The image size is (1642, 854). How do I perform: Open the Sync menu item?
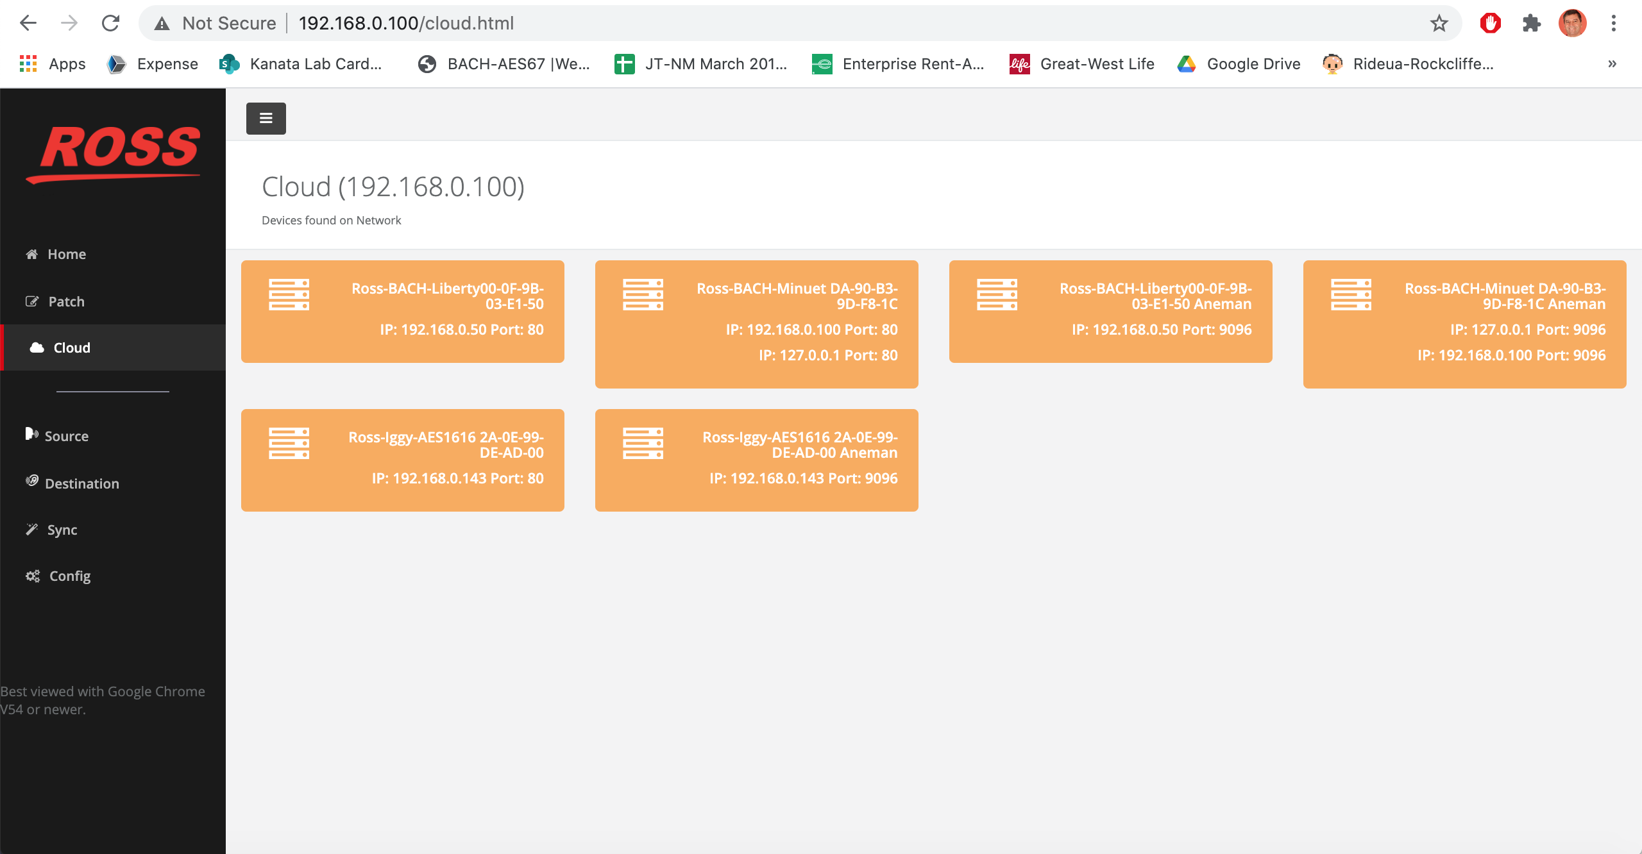tap(113, 530)
